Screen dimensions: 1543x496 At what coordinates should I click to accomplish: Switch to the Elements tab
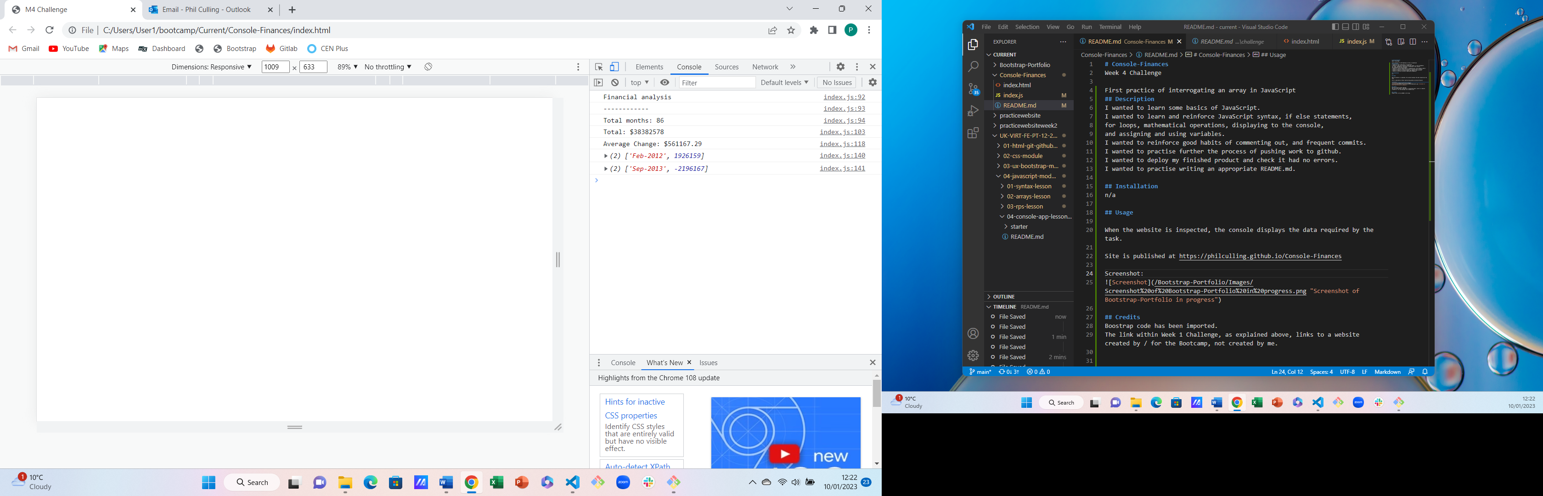pos(649,67)
